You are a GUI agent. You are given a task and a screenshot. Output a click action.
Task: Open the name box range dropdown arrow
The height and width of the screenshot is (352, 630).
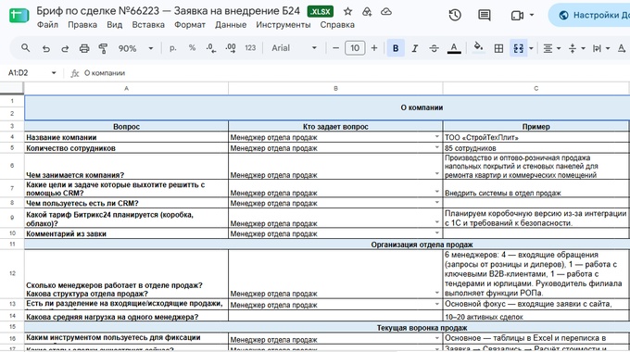(54, 73)
